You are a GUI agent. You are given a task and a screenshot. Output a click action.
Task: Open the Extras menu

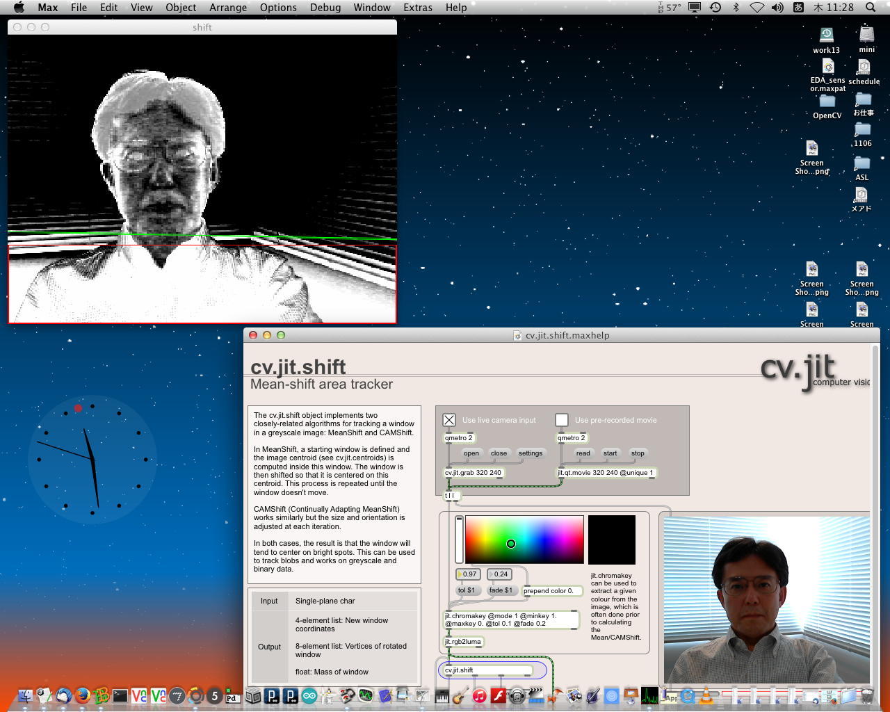coord(417,7)
